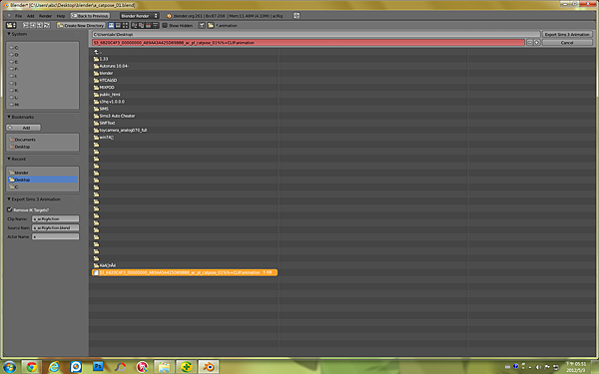Sort files alphabetically icon

click(135, 25)
